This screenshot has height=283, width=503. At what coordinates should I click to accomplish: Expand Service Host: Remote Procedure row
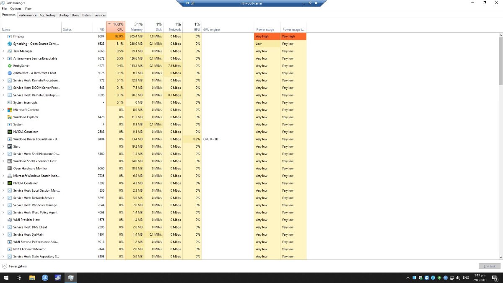(x=3, y=80)
